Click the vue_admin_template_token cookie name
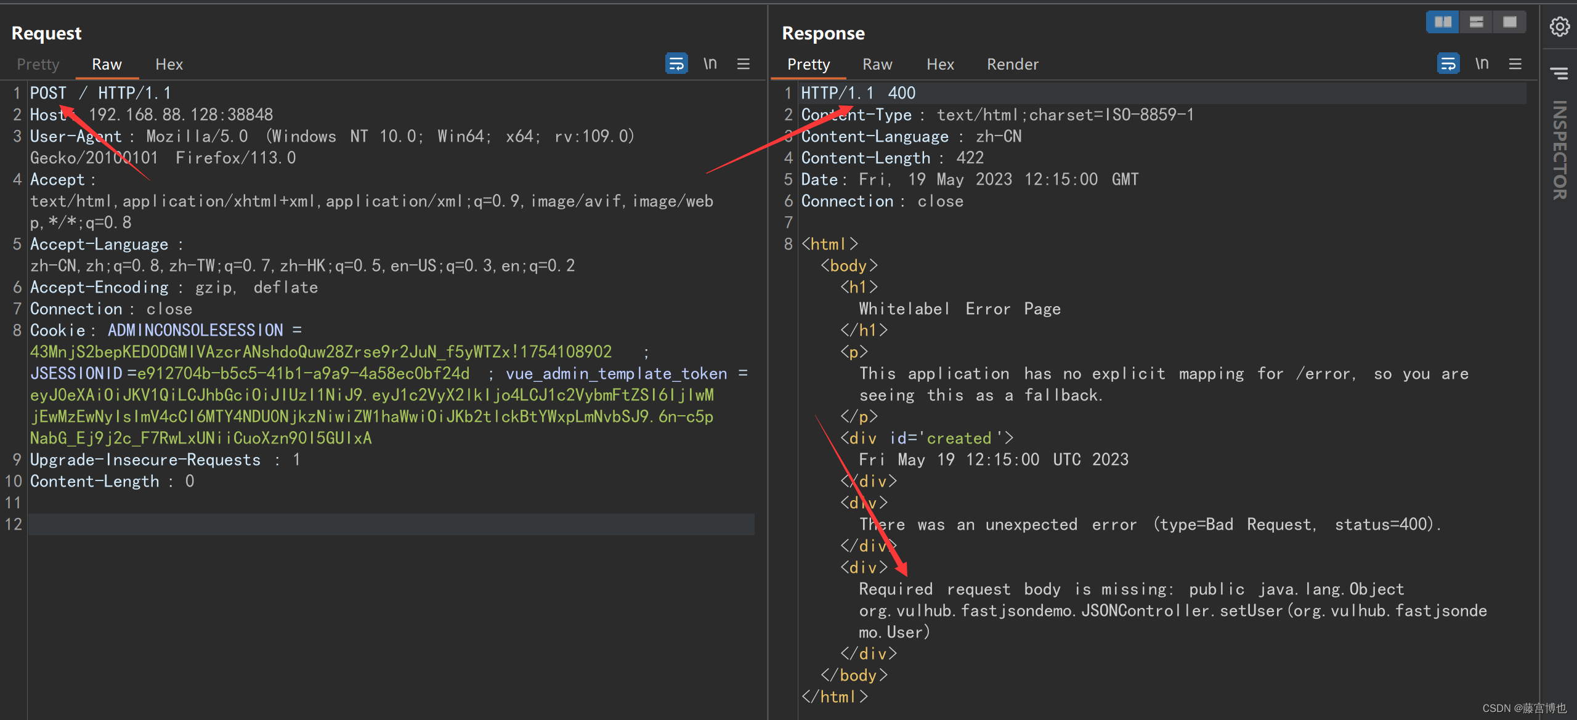Viewport: 1577px width, 720px height. click(616, 373)
